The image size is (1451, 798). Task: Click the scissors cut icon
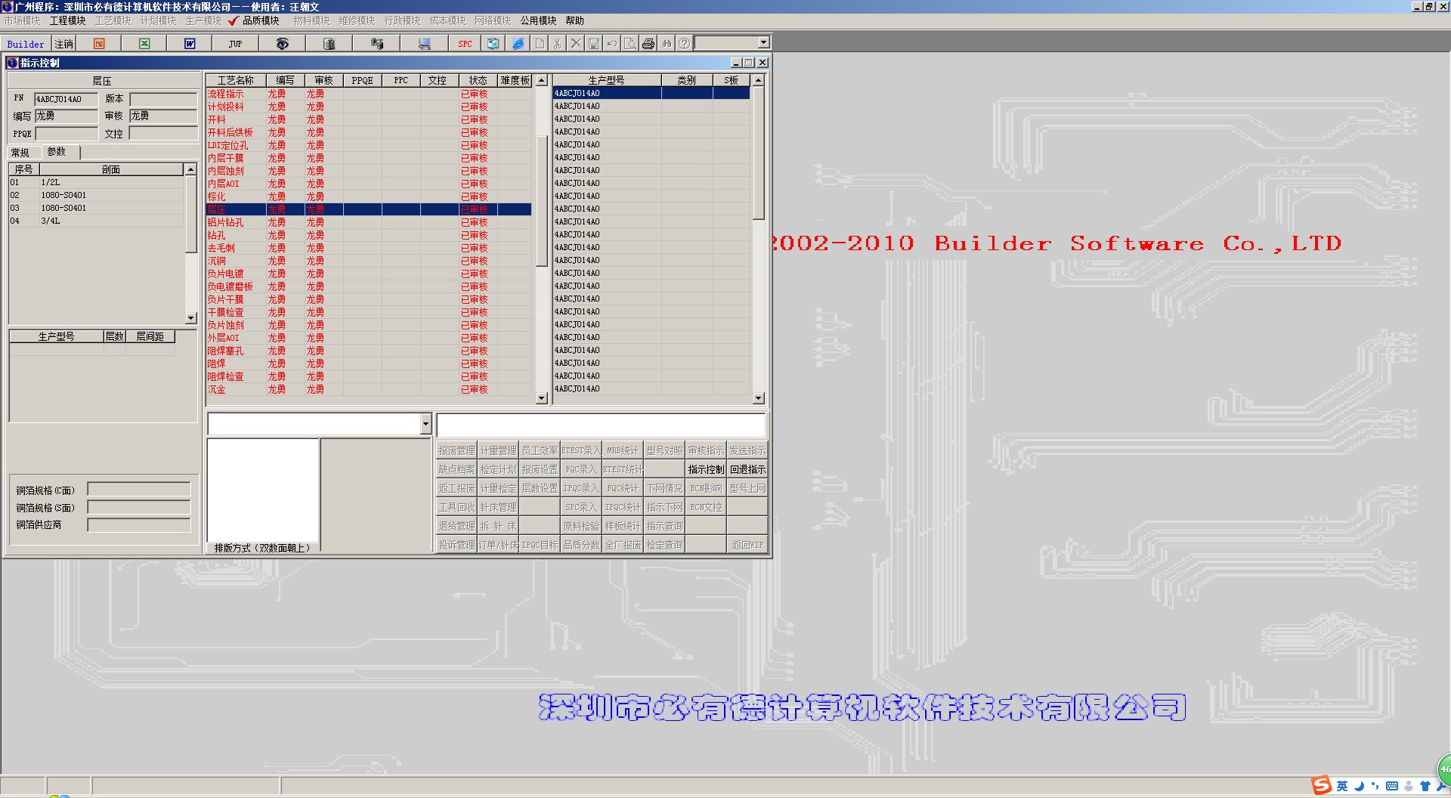pos(557,44)
